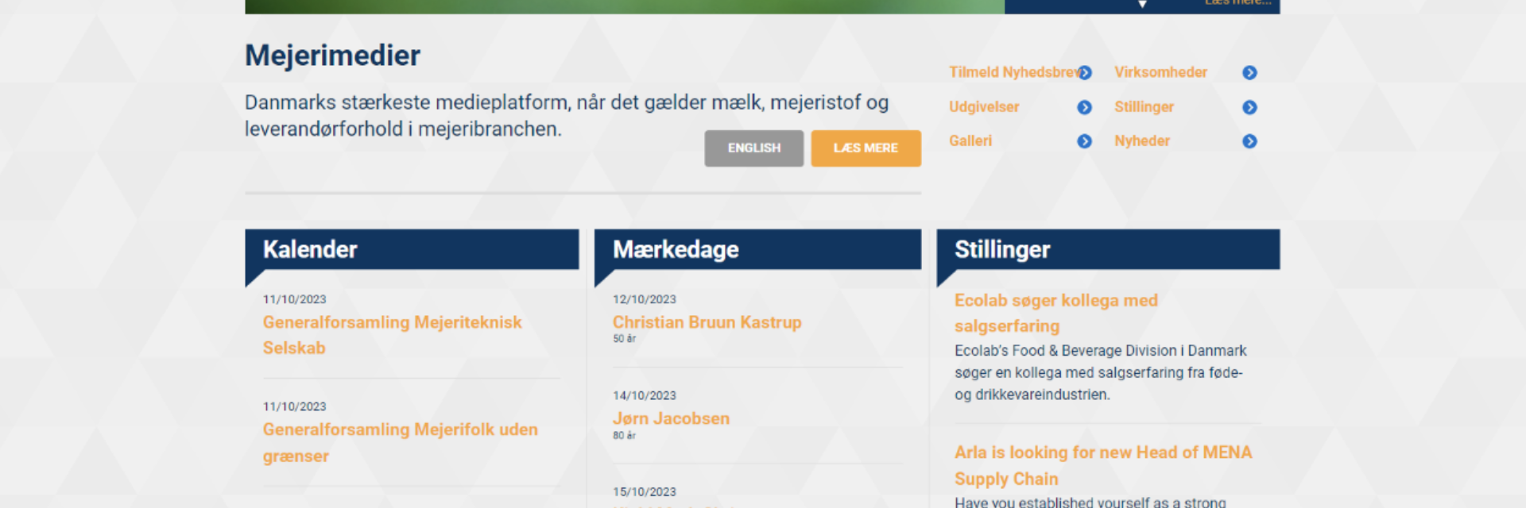Viewport: 1526px width, 508px height.
Task: Visit the Virksomheder section
Action: coord(1160,72)
